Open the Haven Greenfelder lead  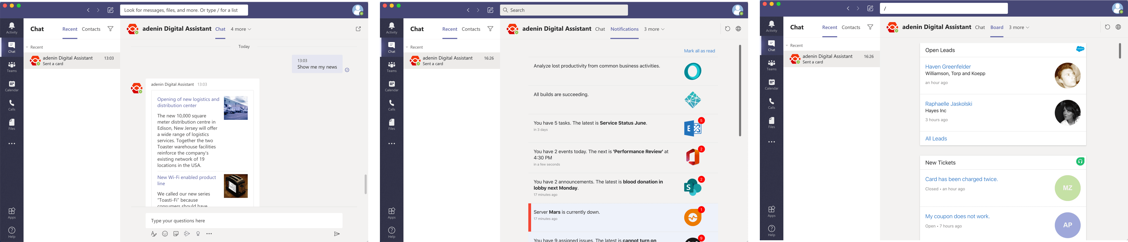948,67
